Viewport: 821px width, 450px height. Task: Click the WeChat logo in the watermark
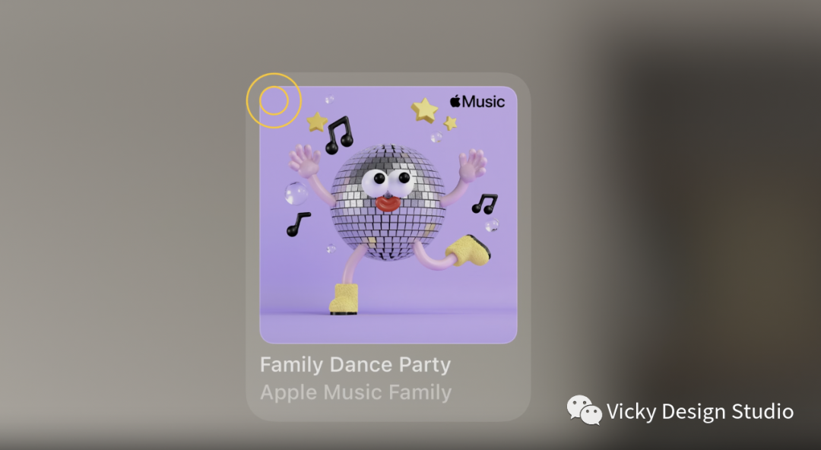(x=585, y=410)
